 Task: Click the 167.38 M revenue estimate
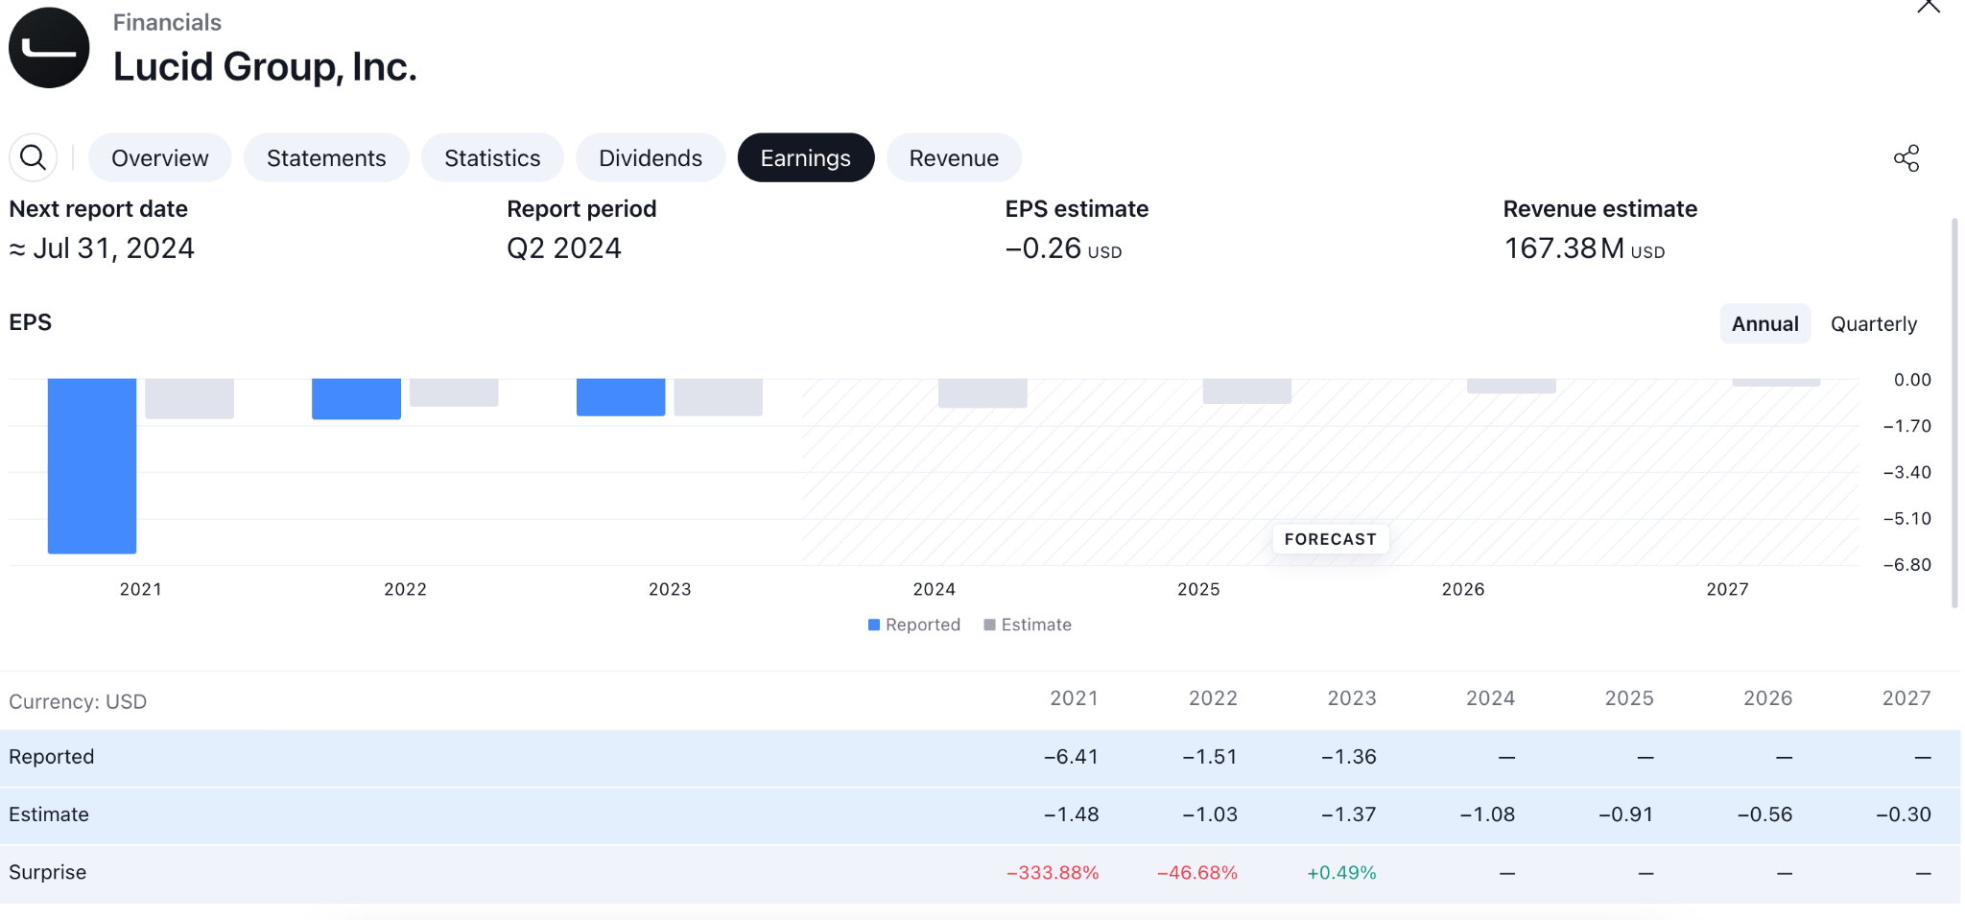[1584, 248]
